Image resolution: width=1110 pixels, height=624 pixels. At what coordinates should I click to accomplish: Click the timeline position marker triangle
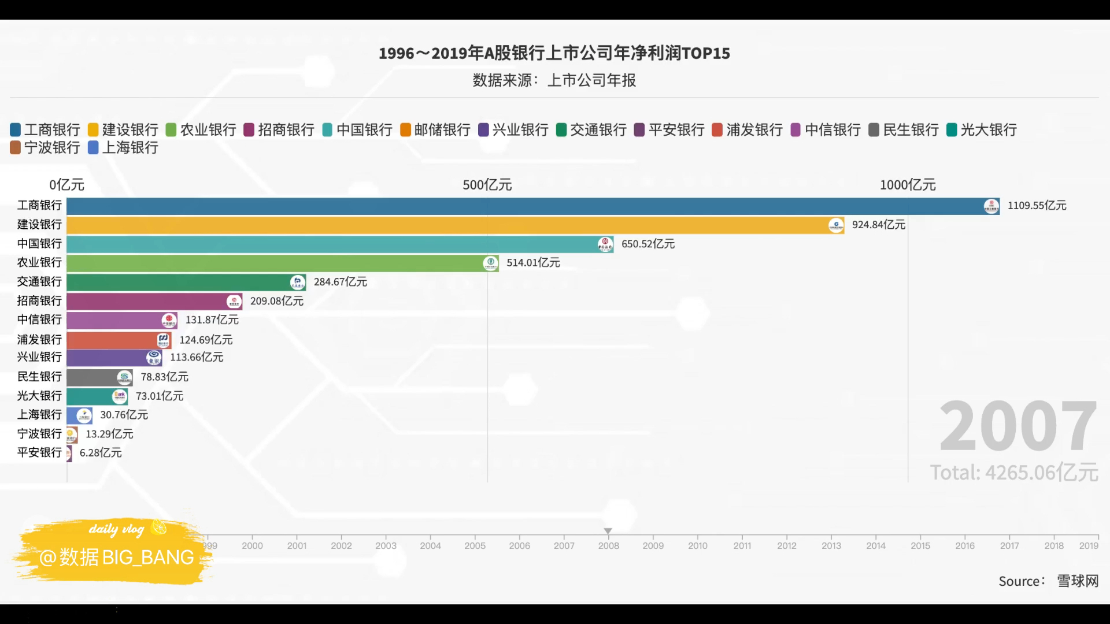click(x=608, y=531)
